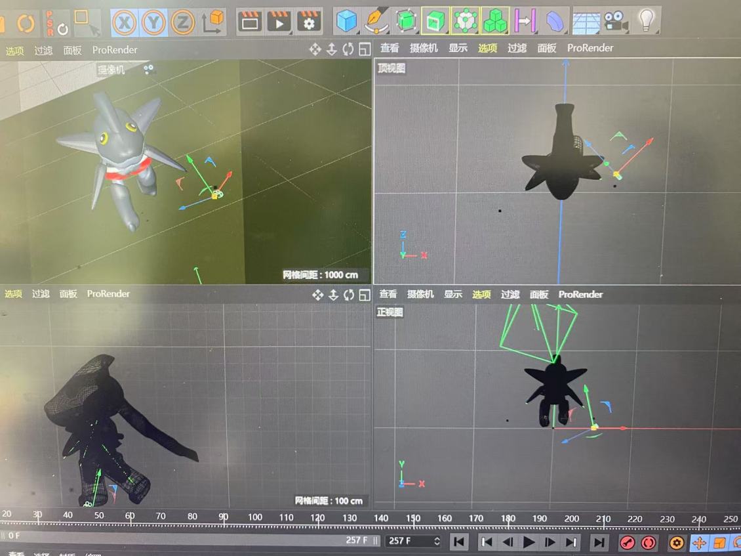Click the orange undo/redo arrows icon
Screen dimensions: 741x556
point(26,23)
